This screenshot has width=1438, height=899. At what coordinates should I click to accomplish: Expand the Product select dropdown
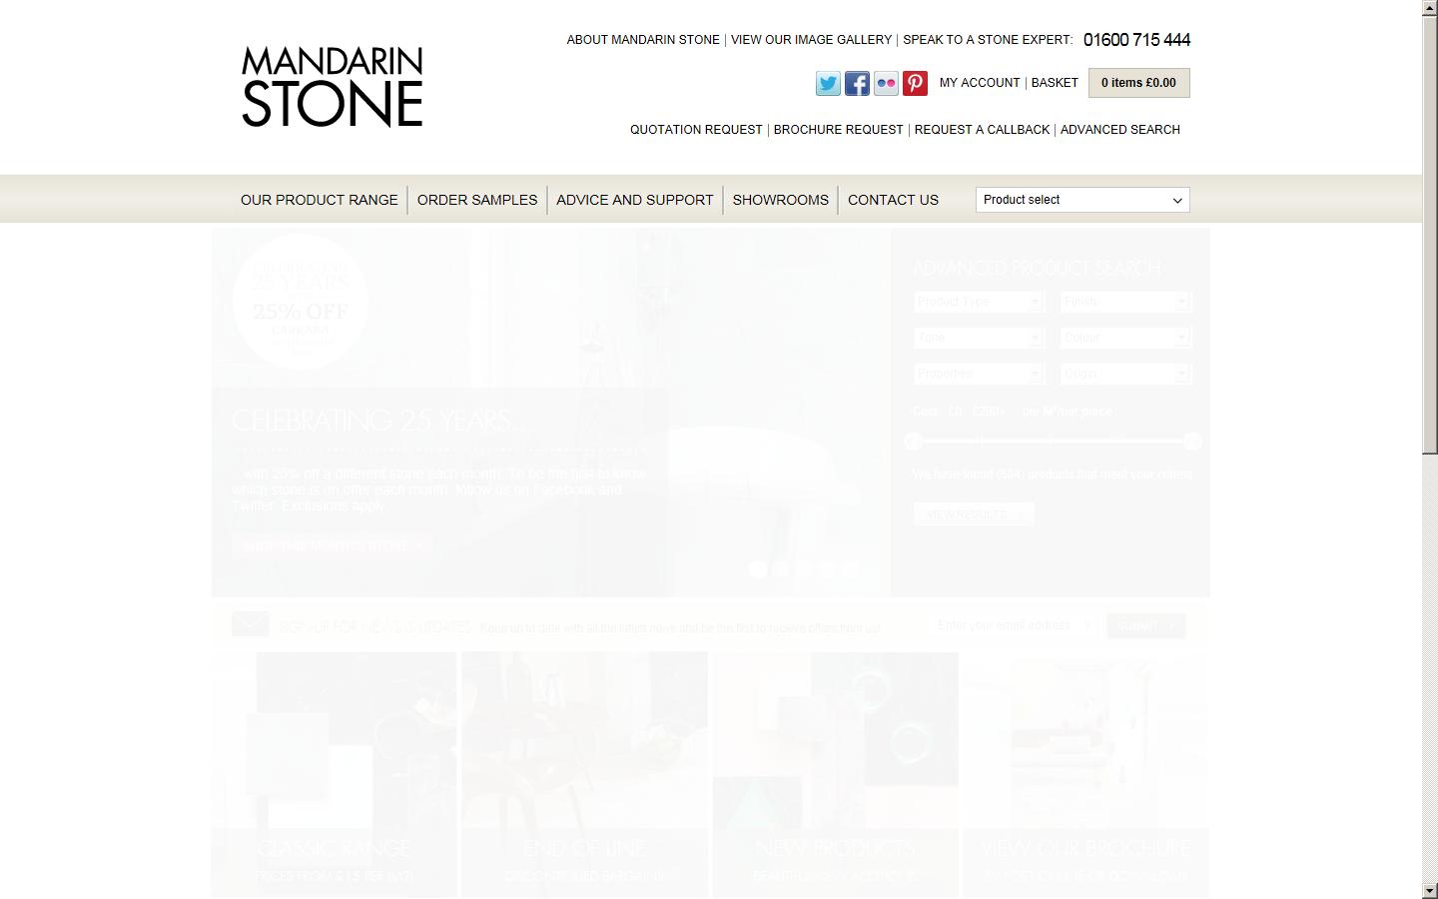tap(1082, 200)
